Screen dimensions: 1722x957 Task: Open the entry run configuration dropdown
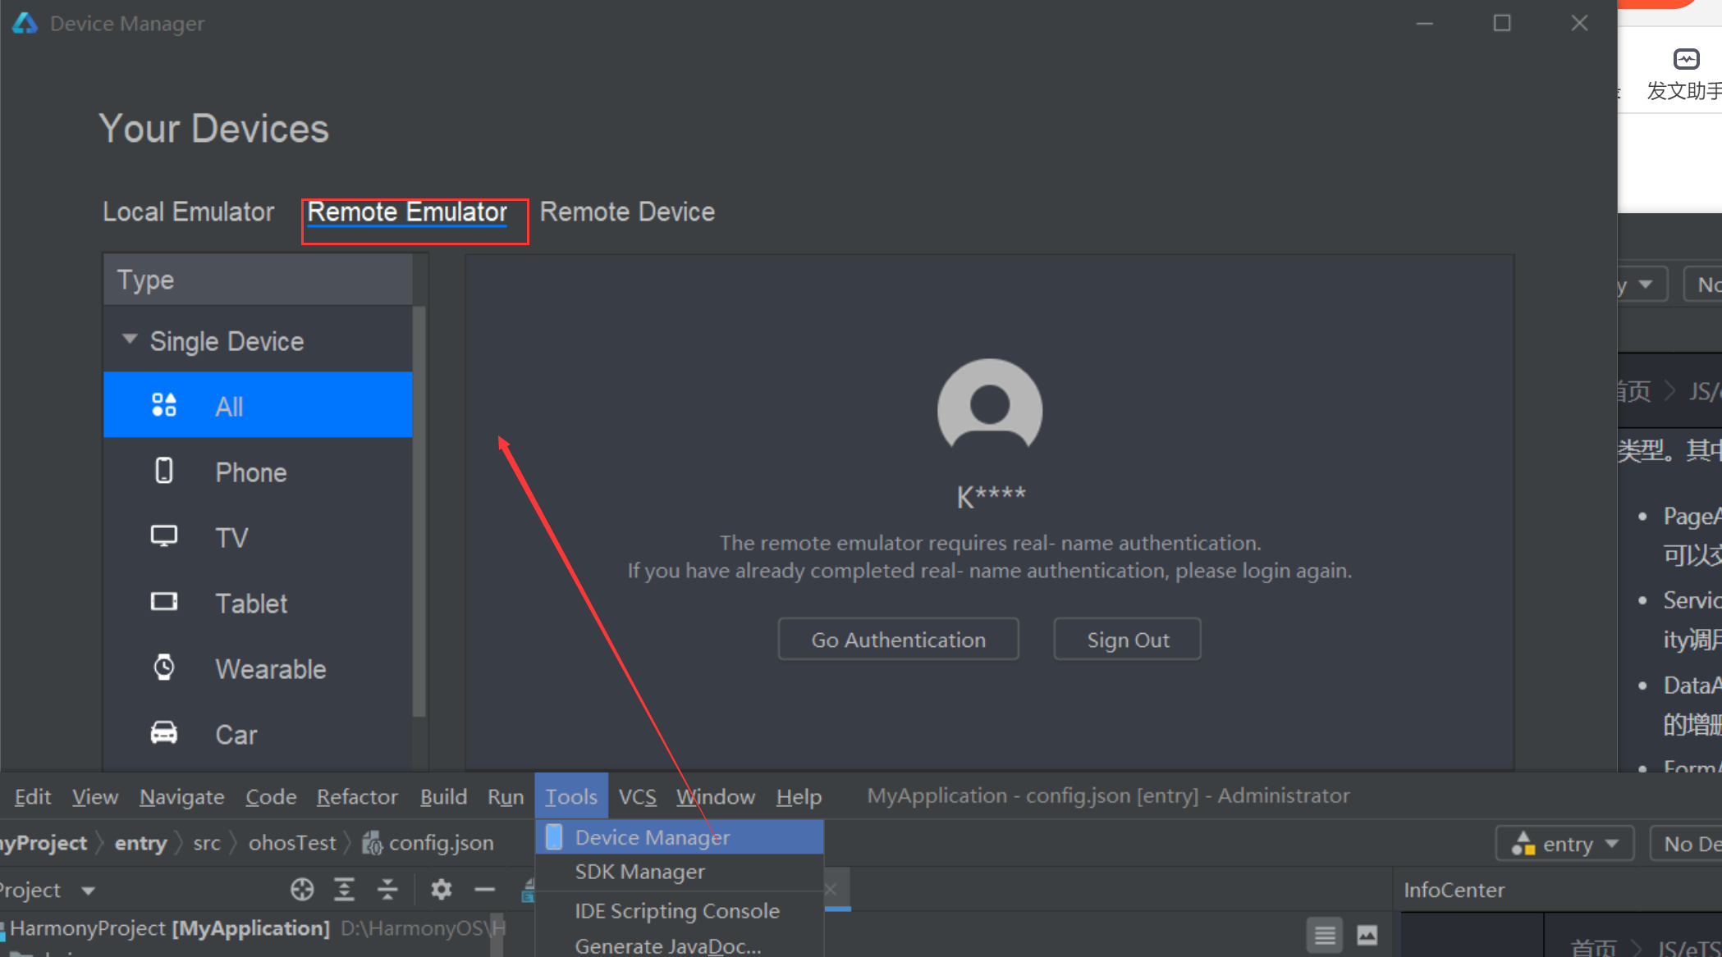pyautogui.click(x=1565, y=844)
